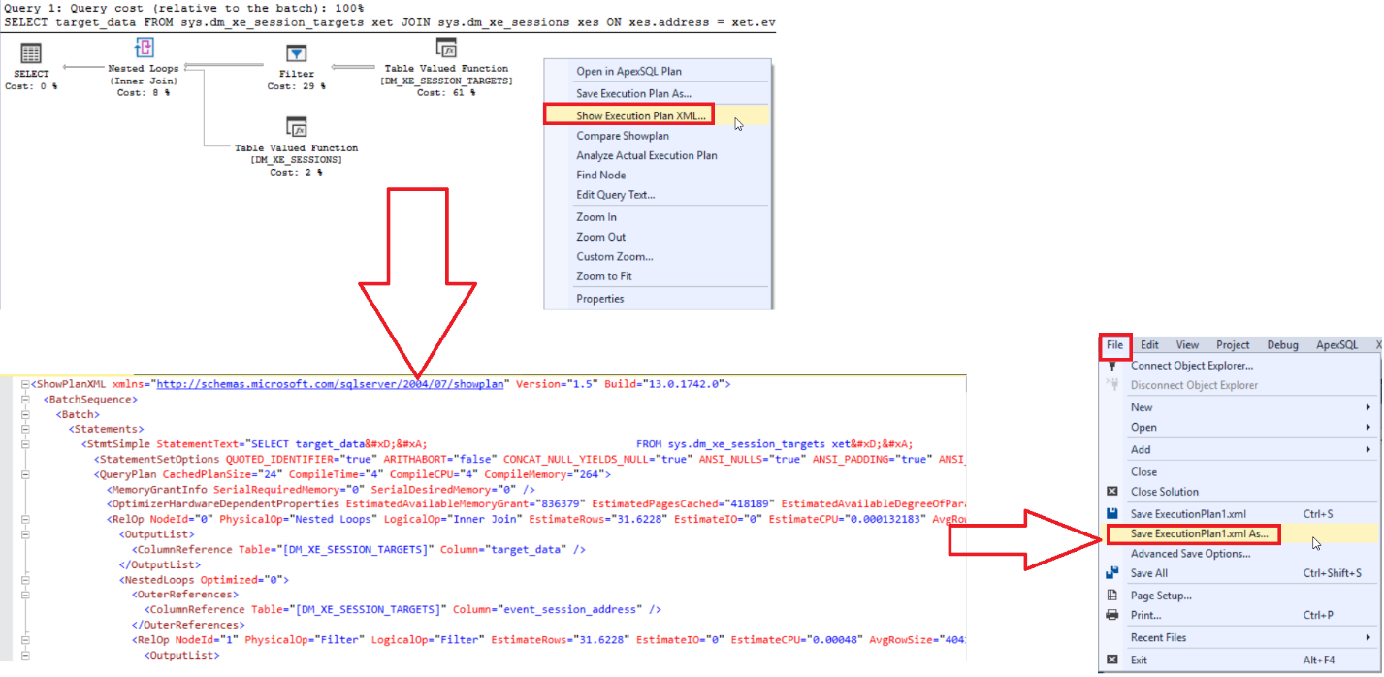Click the Print printer icon
Image resolution: width=1384 pixels, height=677 pixels.
pos(1112,615)
